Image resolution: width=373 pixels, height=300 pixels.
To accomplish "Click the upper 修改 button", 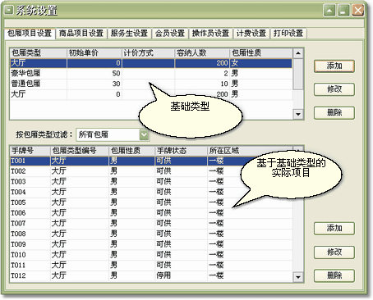I will [x=334, y=89].
